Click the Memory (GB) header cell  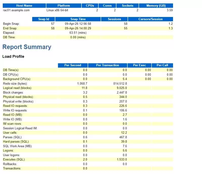click(x=156, y=6)
